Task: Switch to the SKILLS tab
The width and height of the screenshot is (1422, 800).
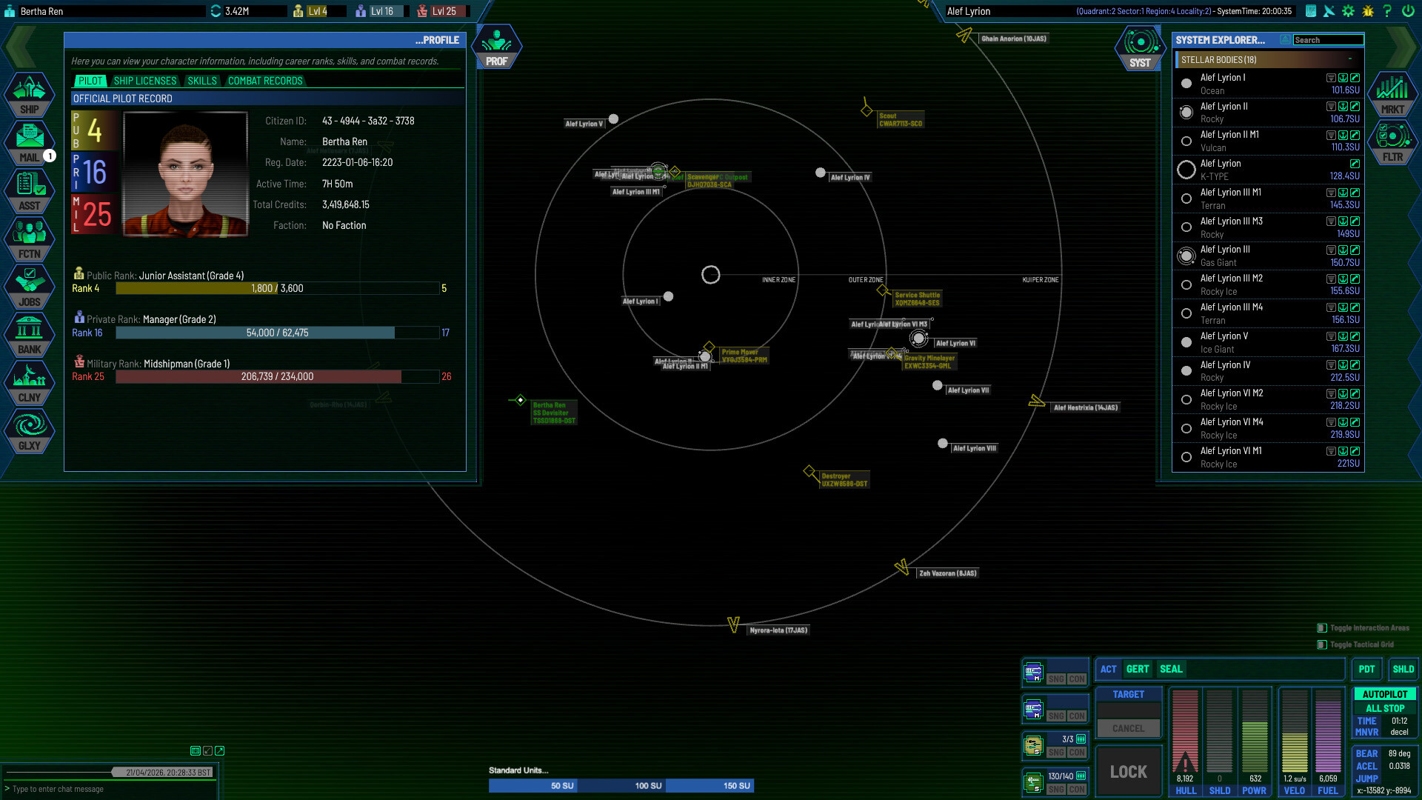Action: [x=202, y=81]
